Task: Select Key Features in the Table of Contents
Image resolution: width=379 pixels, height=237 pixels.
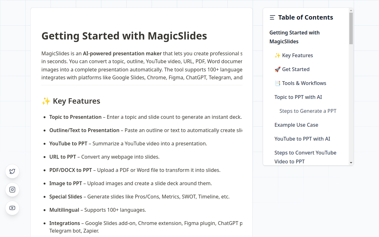Action: click(x=298, y=55)
